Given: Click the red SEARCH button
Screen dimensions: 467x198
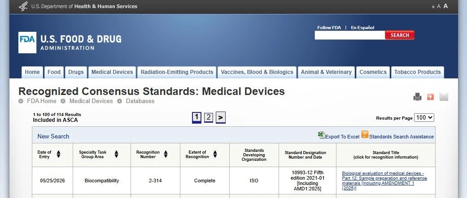Looking at the screenshot, I should coord(400,35).
